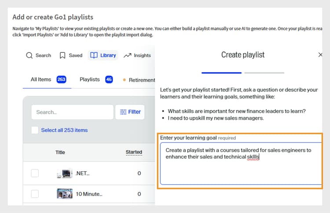Sort by the Title column header
This screenshot has width=330, height=213.
(x=60, y=152)
